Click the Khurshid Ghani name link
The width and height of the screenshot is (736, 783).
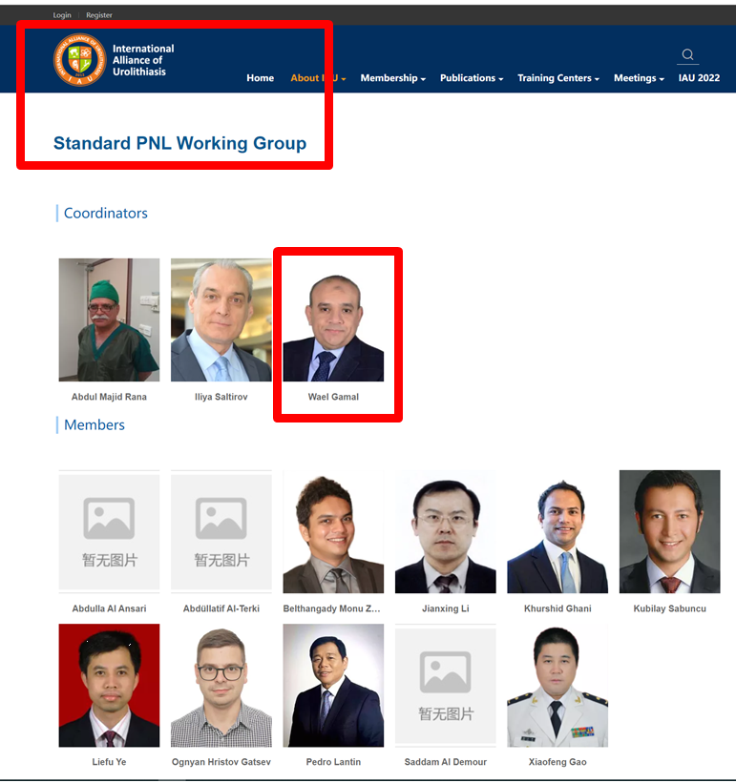click(x=557, y=608)
